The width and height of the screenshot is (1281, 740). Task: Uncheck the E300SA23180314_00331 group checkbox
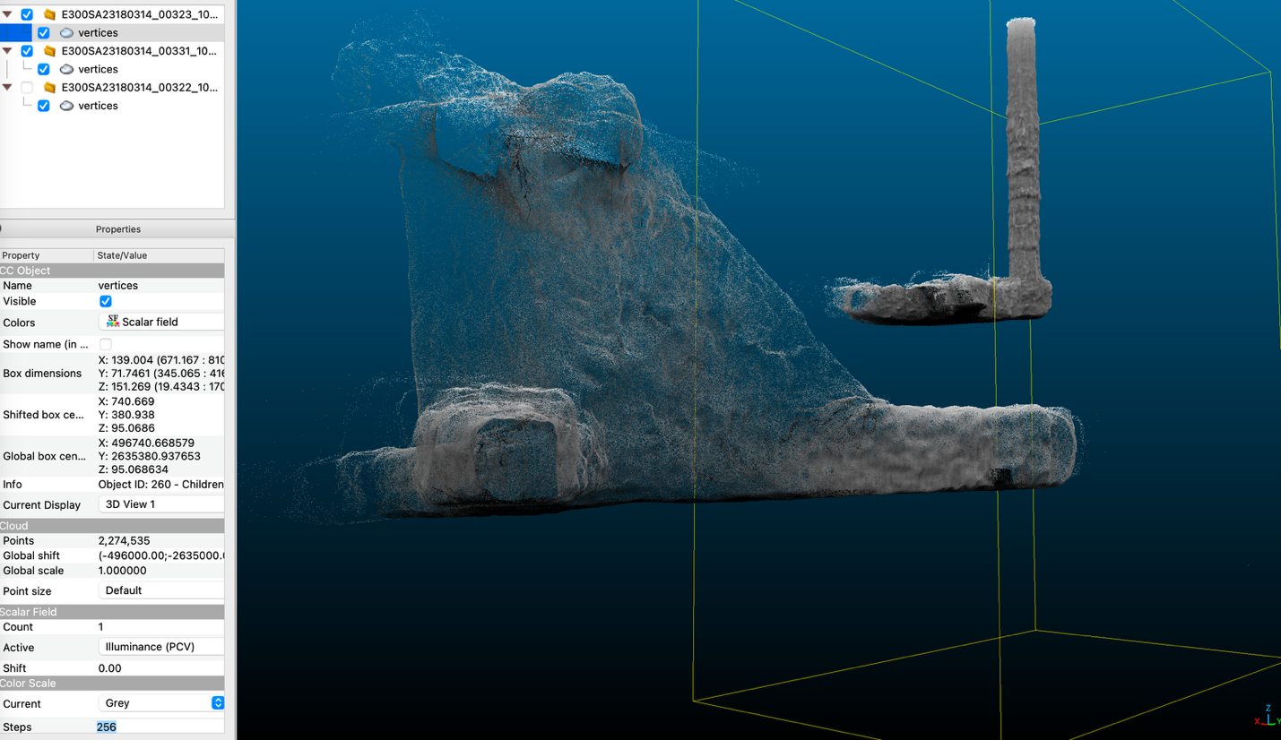click(x=27, y=51)
